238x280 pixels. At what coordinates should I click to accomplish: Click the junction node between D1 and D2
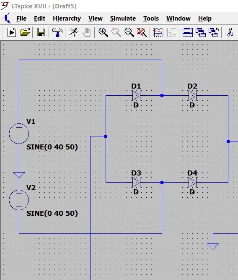(162, 96)
